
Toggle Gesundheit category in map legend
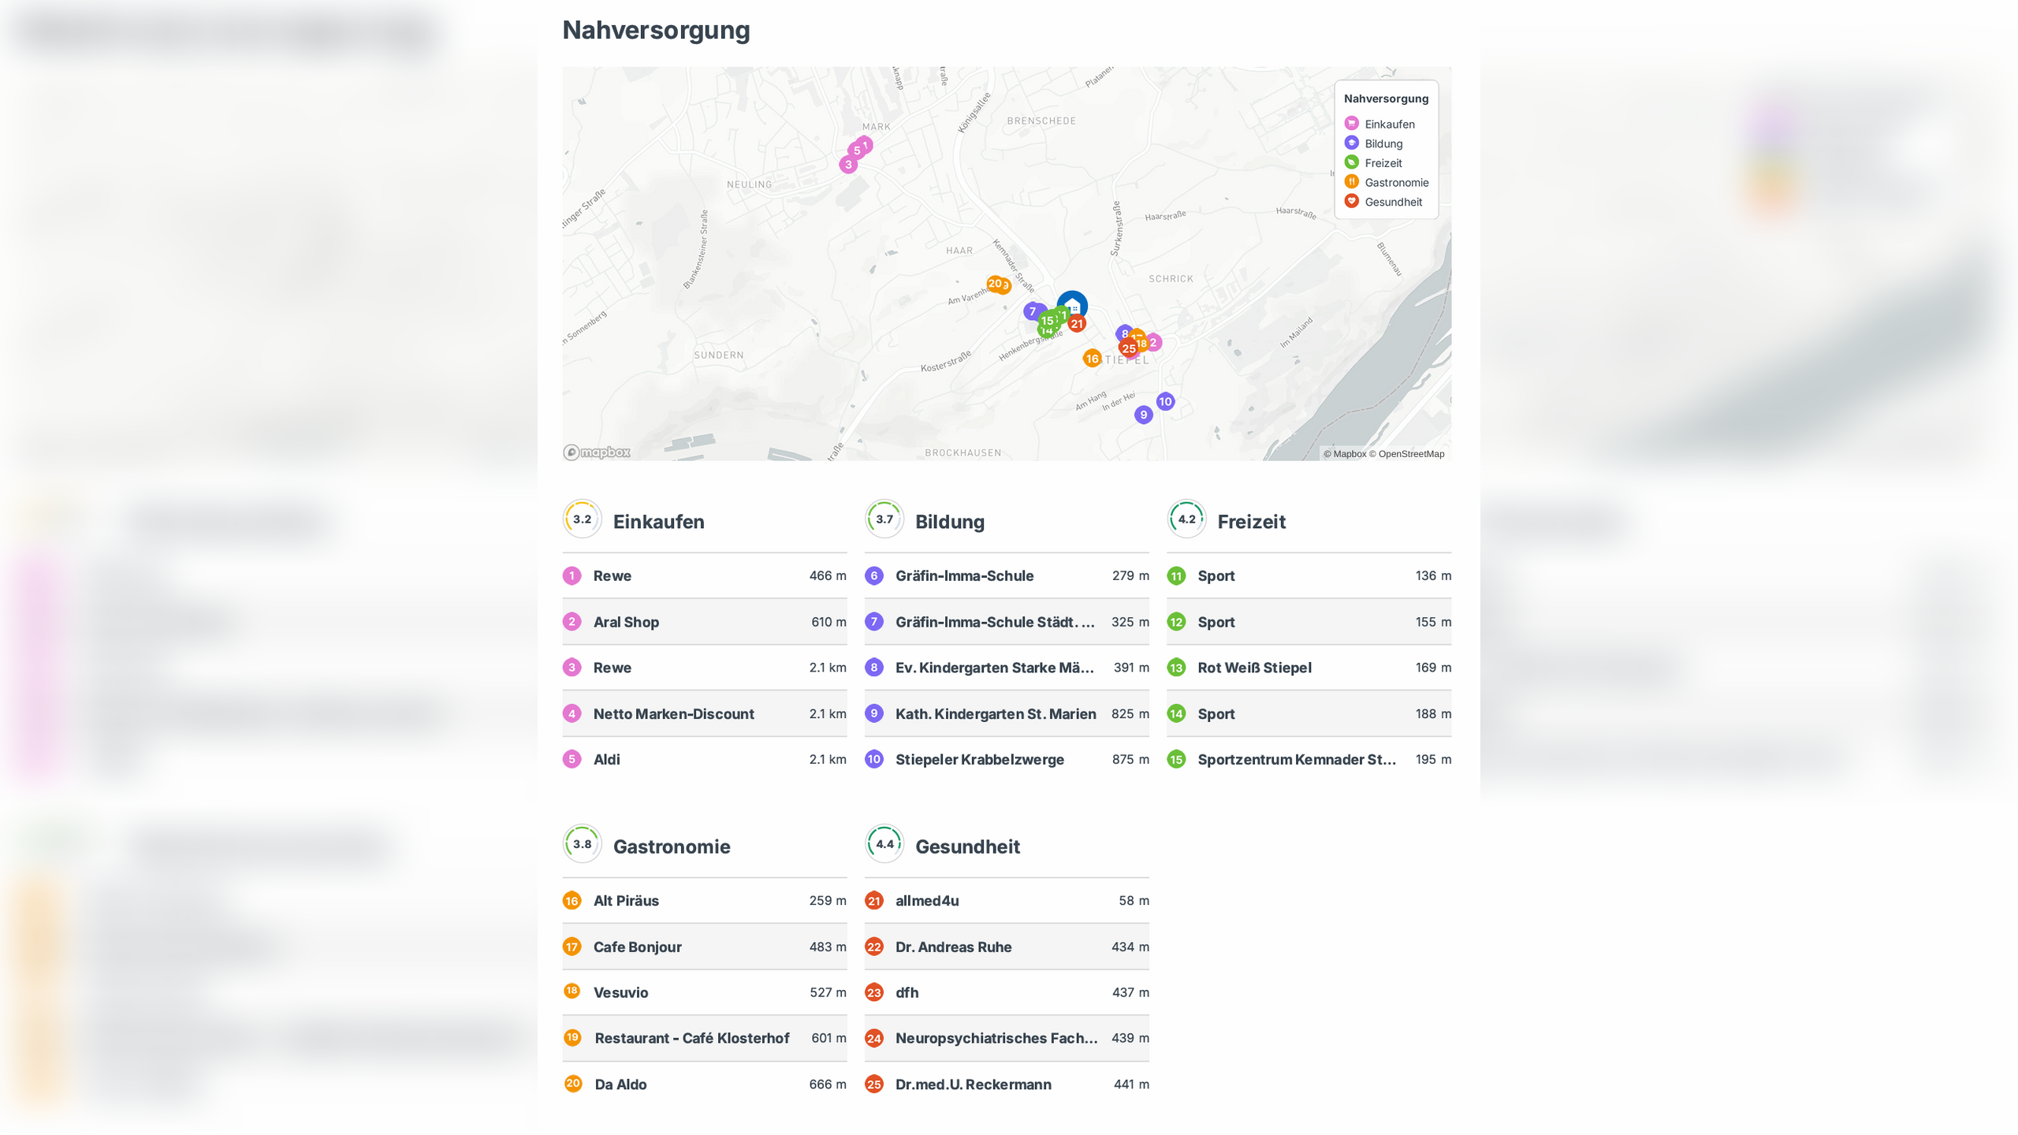[1393, 202]
